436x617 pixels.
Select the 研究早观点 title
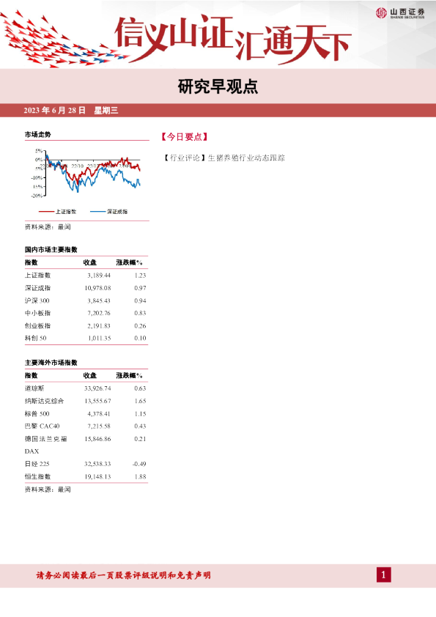point(218,86)
